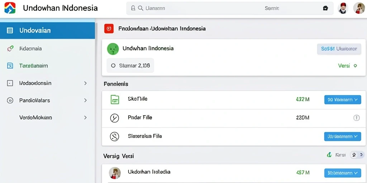
Task: Click the Slamtar 2,106 chip
Action: [130, 66]
